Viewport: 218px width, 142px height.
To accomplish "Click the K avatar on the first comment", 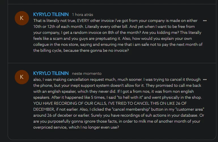I will 22,18.
